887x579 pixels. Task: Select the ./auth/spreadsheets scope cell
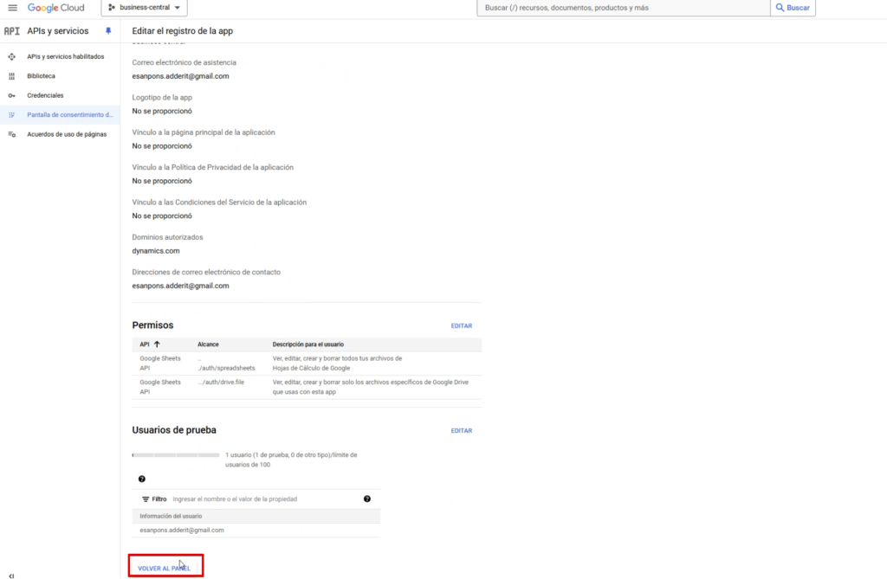point(226,363)
